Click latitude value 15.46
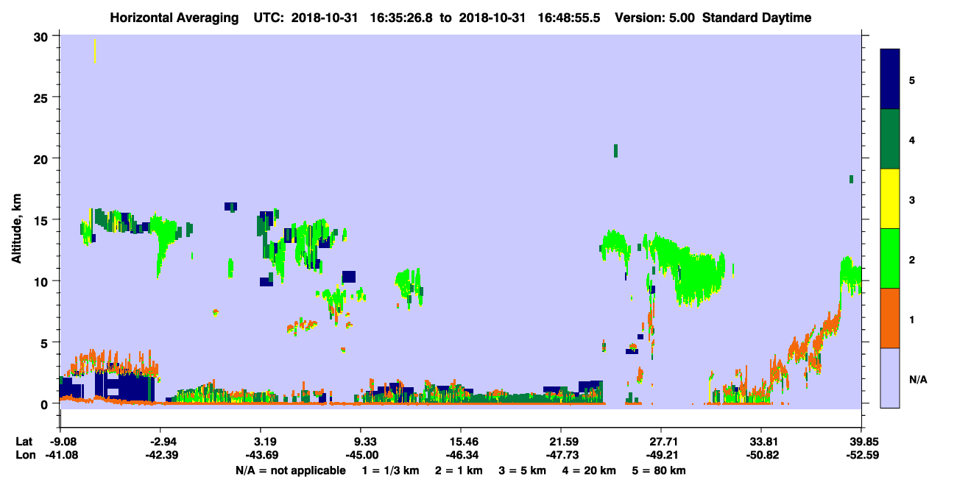Viewport: 957px width, 491px height. click(461, 442)
